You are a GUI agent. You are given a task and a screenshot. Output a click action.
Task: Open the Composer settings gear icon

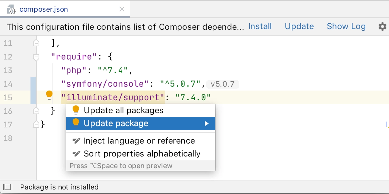(x=383, y=27)
